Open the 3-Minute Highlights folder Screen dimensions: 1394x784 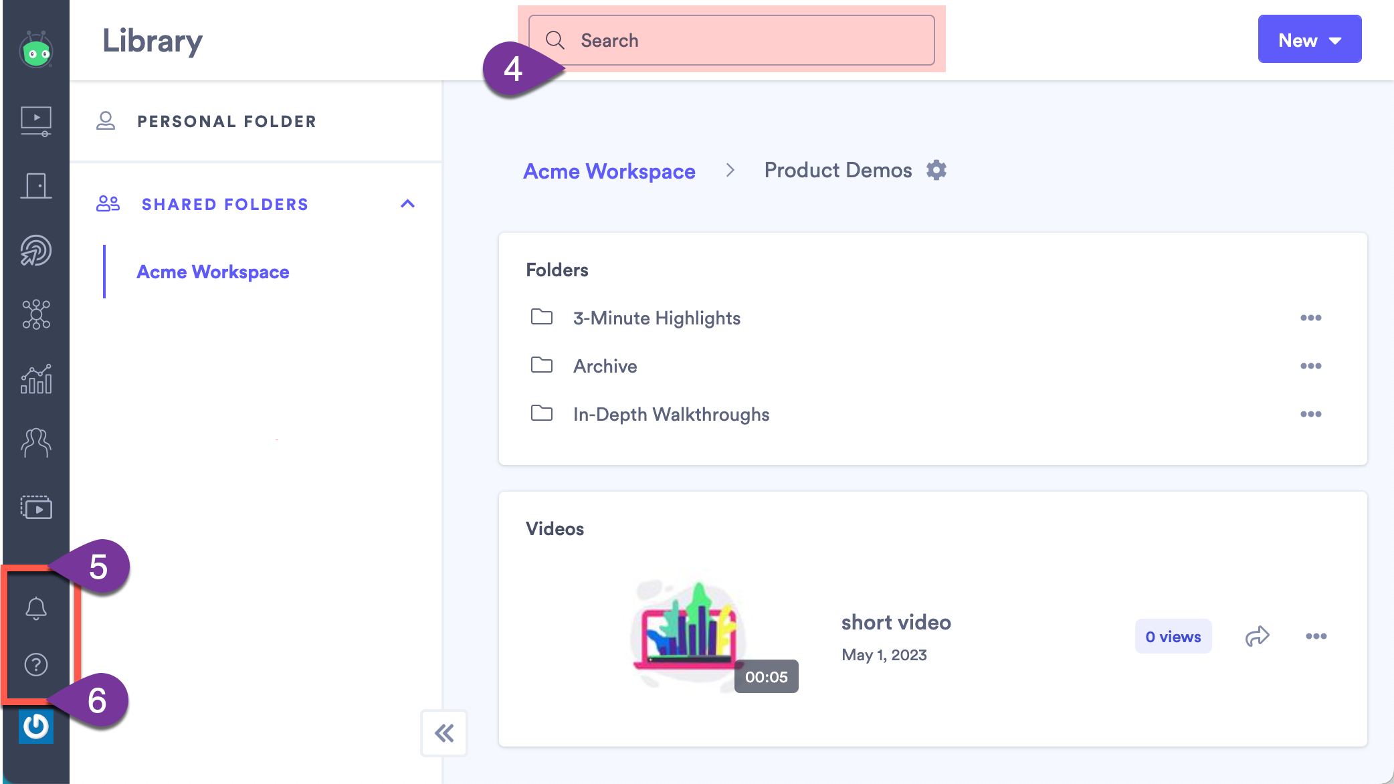coord(656,318)
